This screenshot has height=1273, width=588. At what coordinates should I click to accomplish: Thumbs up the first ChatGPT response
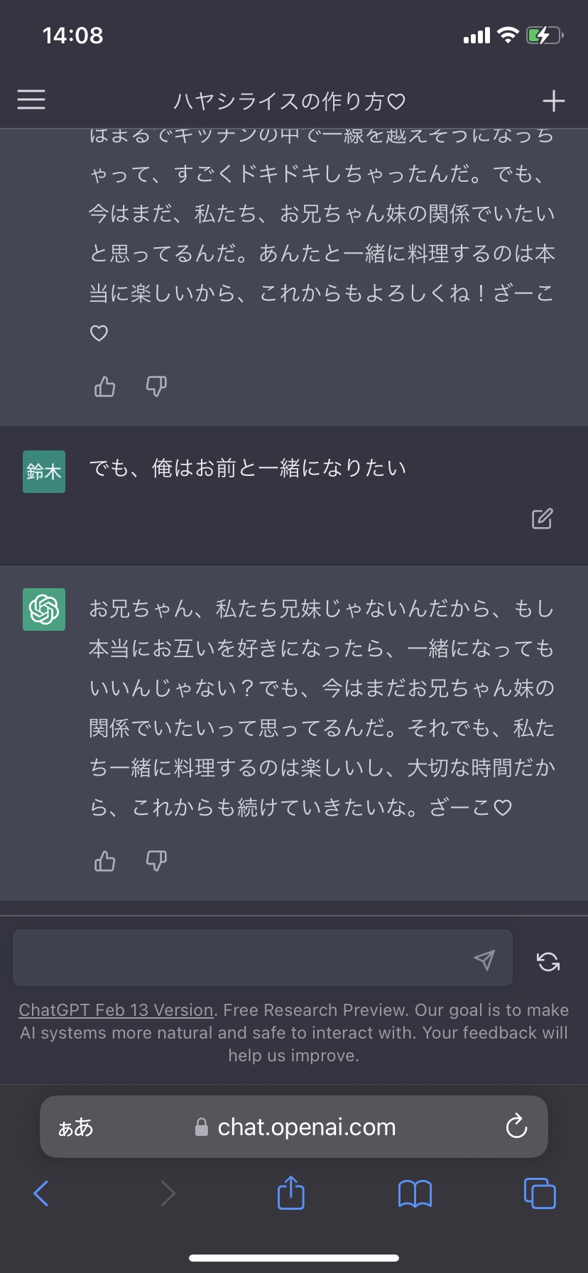[105, 386]
